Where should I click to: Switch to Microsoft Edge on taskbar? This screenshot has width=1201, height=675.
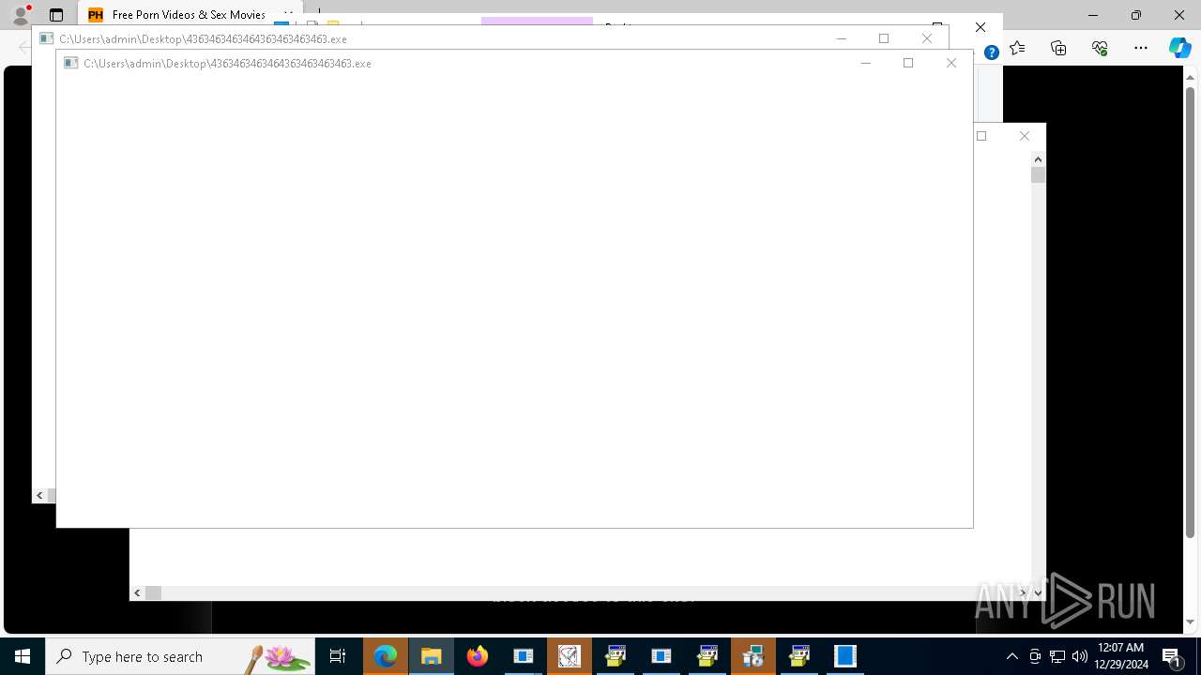386,656
